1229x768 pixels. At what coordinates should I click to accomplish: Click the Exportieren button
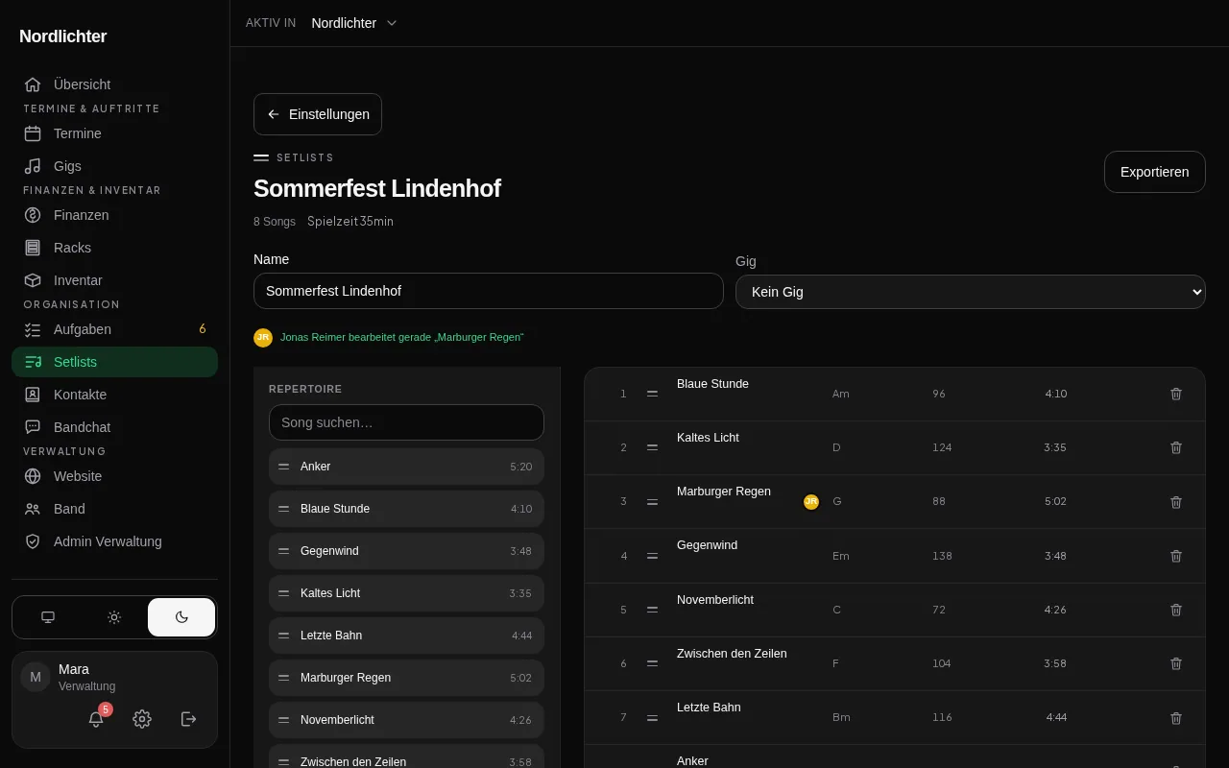click(1155, 172)
